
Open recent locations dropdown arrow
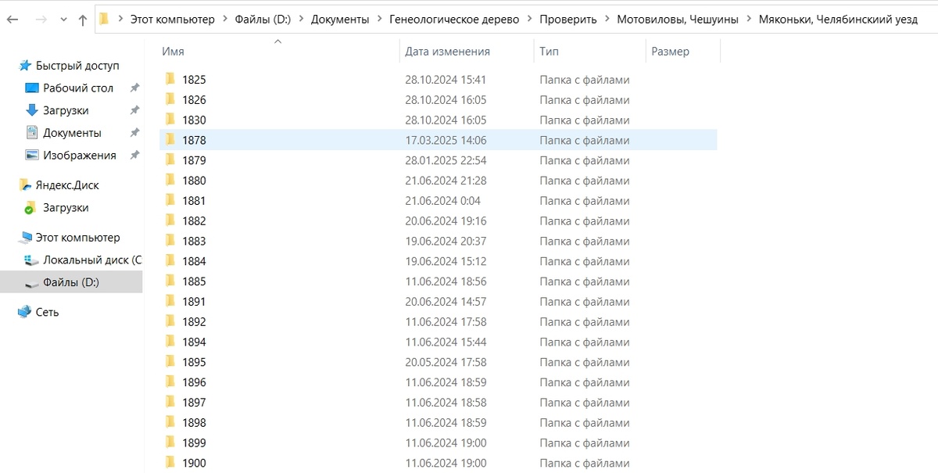[63, 20]
